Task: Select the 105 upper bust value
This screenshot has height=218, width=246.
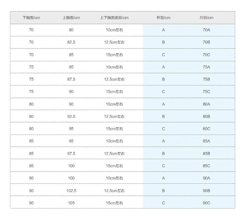Action: tap(71, 203)
